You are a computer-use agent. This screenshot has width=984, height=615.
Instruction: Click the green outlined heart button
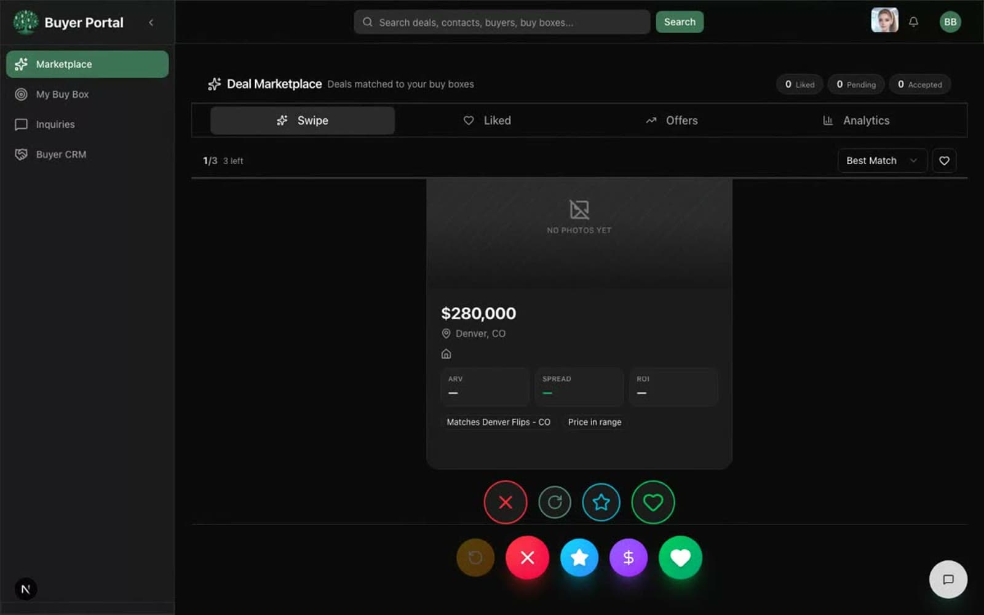point(653,502)
